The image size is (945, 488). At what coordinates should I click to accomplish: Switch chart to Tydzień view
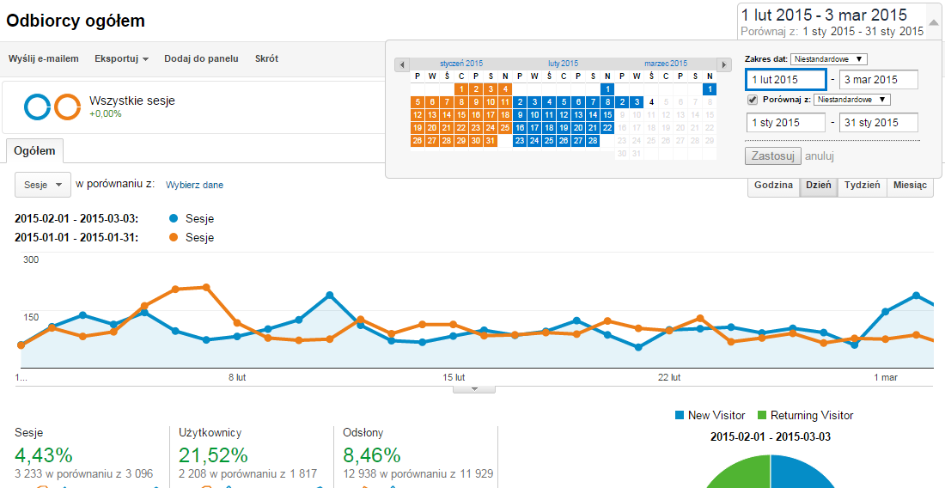[x=862, y=185]
